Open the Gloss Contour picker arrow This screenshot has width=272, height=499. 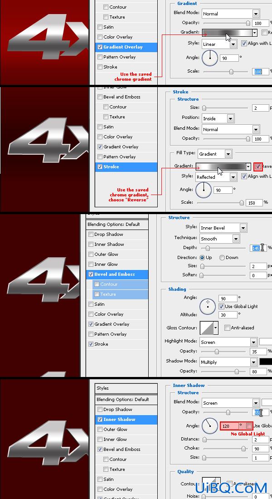(x=216, y=328)
